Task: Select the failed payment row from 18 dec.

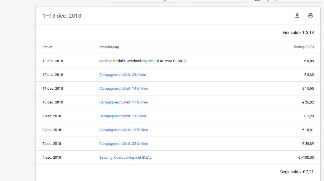Action: (143, 61)
